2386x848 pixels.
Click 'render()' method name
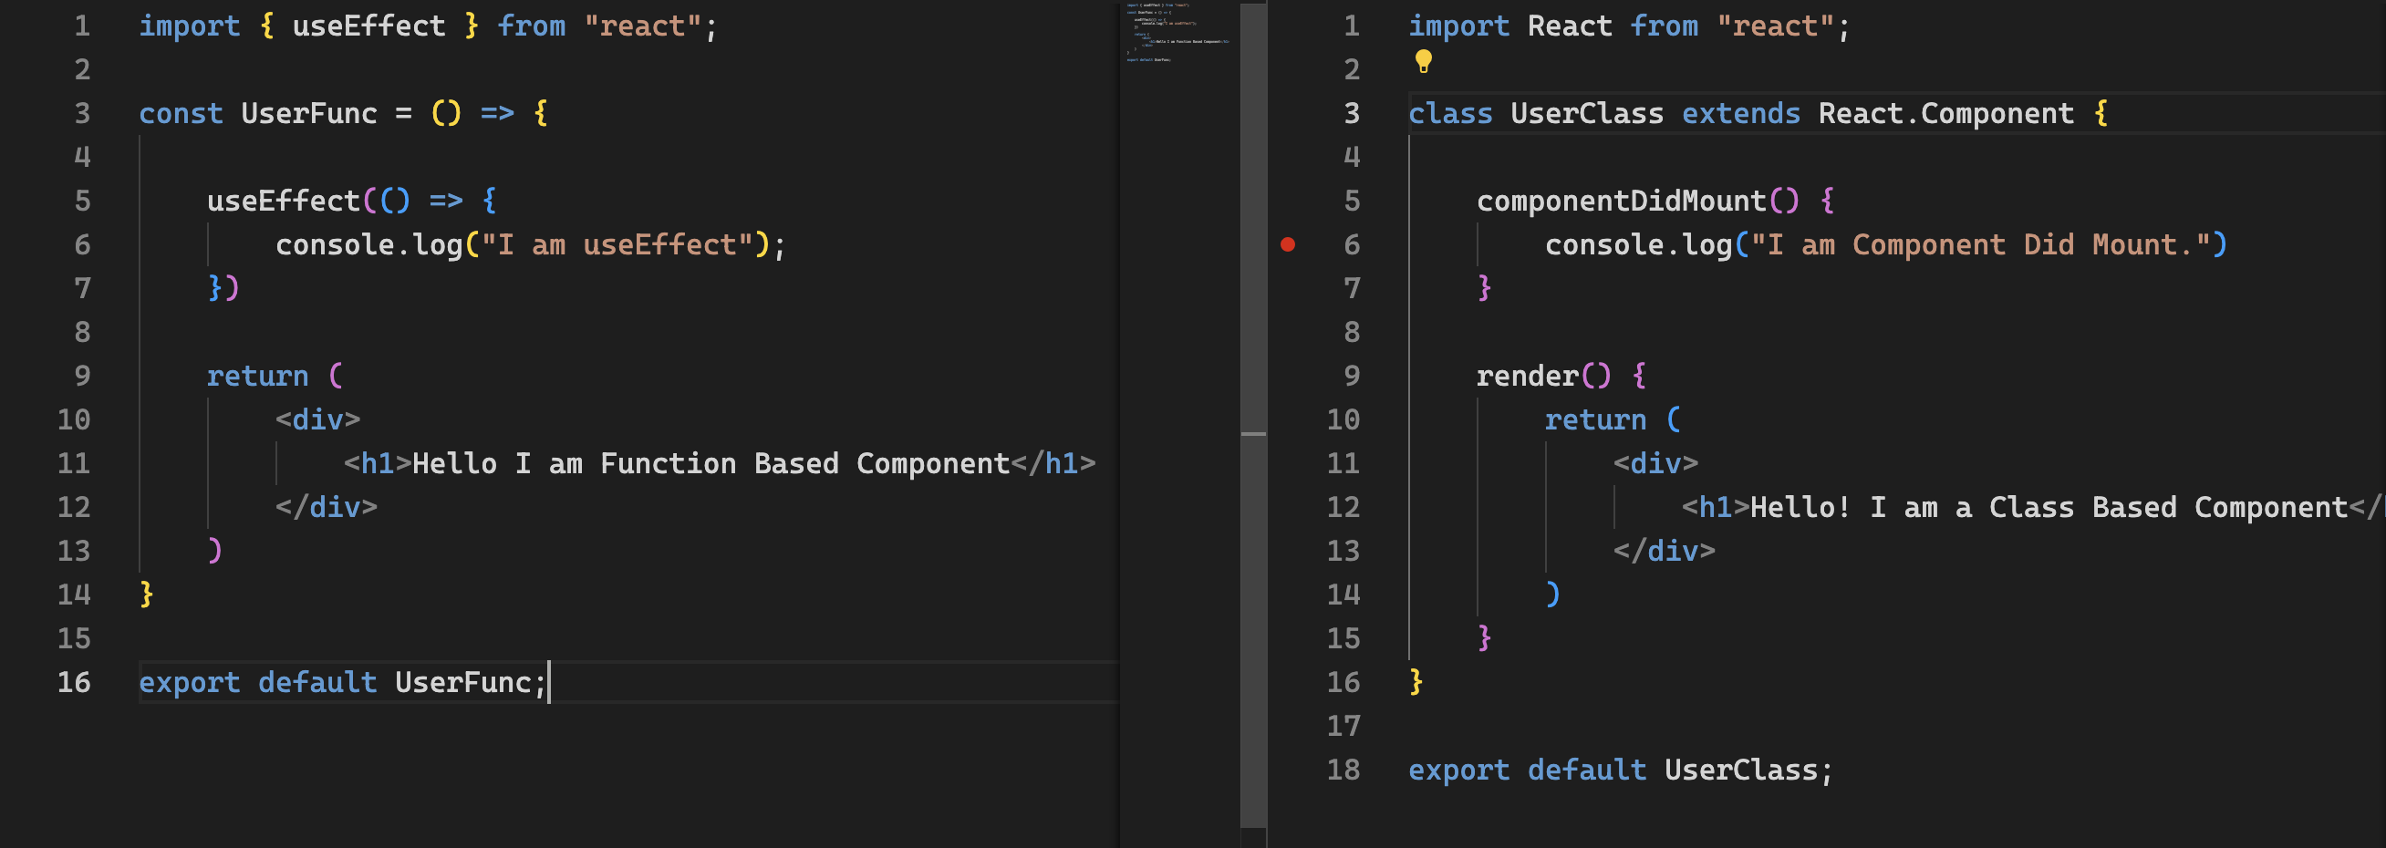pyautogui.click(x=1543, y=376)
